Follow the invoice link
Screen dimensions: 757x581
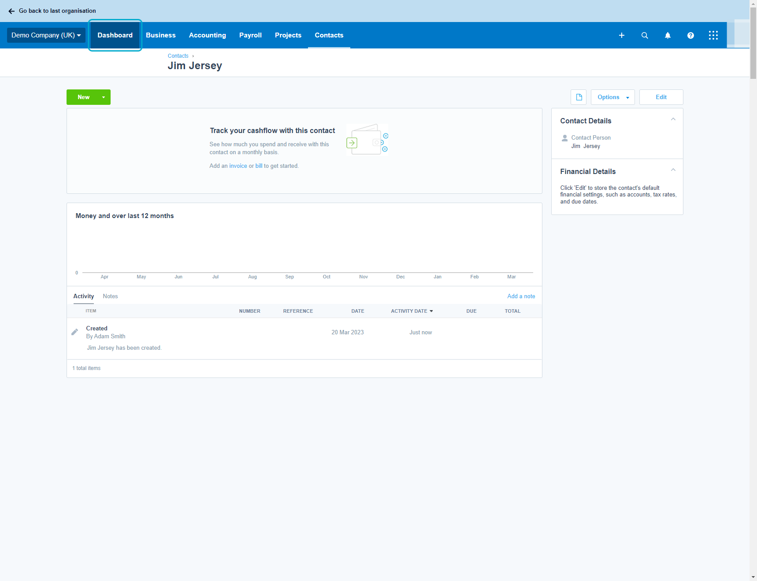coord(238,166)
